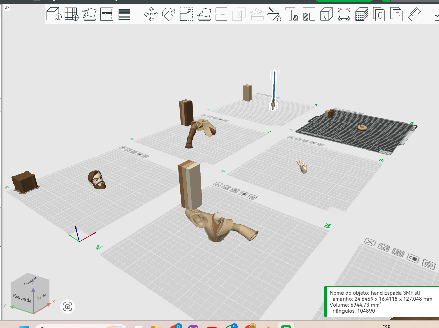This screenshot has width=439, height=328.
Task: Select the Text shape Ta tool
Action: coord(292,14)
